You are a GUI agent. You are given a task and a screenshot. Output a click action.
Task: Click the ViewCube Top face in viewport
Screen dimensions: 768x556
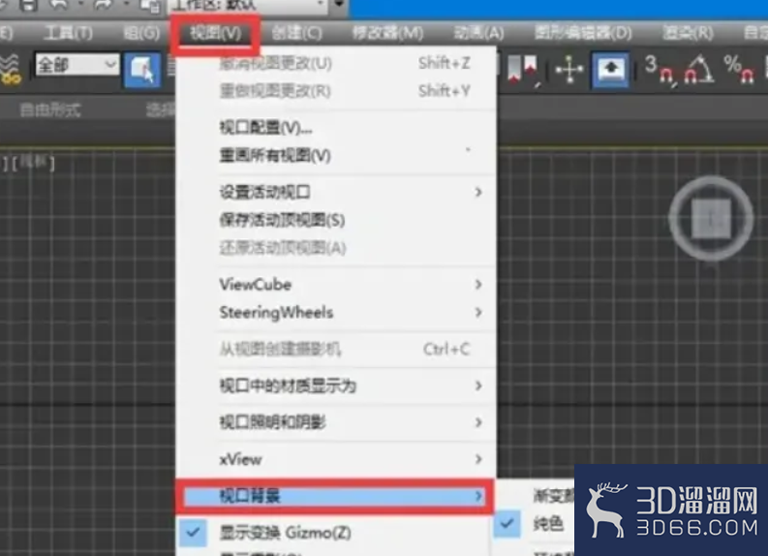[x=711, y=219]
